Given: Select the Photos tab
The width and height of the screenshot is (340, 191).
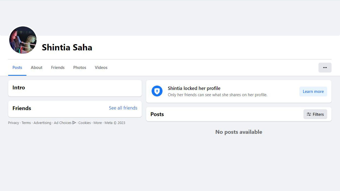Looking at the screenshot, I should pyautogui.click(x=80, y=68).
